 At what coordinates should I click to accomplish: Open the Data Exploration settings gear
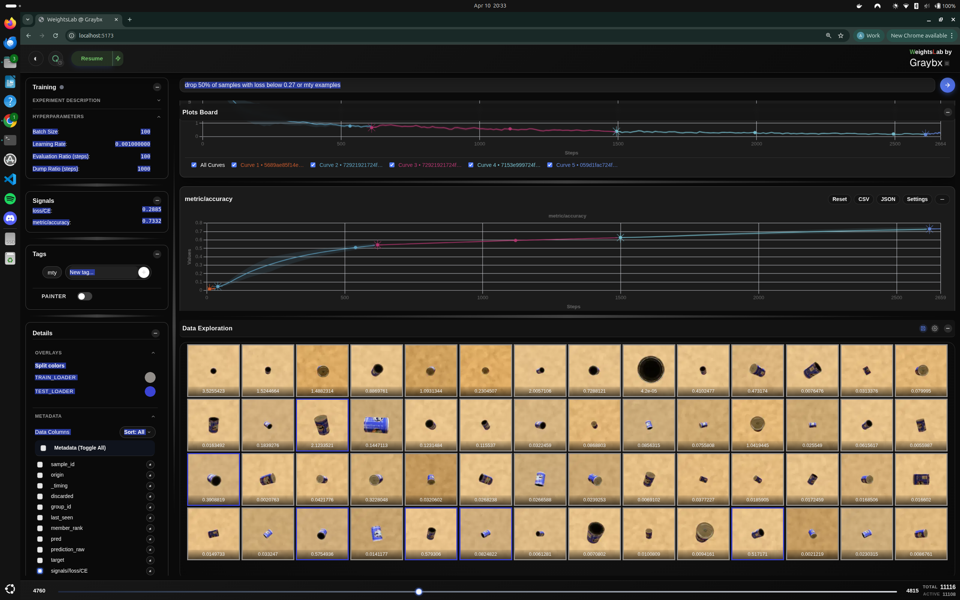pyautogui.click(x=935, y=328)
